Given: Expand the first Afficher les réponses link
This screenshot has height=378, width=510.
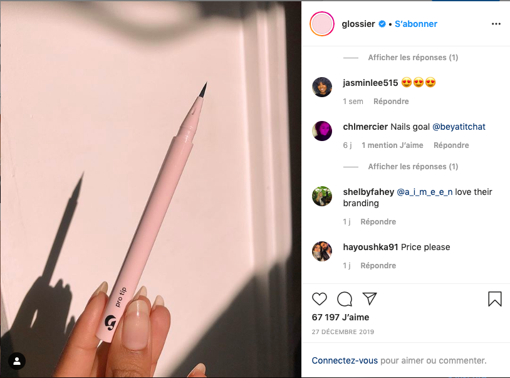Looking at the screenshot, I should 413,58.
